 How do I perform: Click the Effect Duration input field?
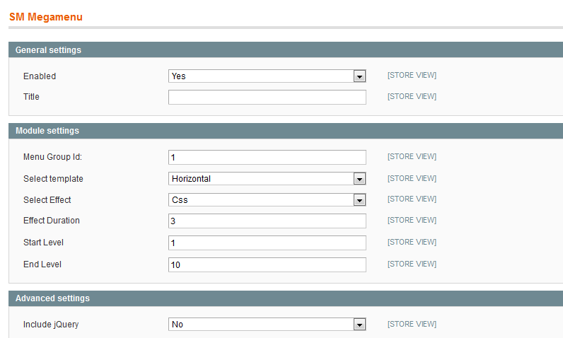(x=267, y=221)
